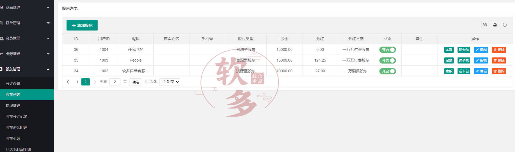515x152 pixels.
Task: Click the column filter grid icon
Action: tap(485, 25)
